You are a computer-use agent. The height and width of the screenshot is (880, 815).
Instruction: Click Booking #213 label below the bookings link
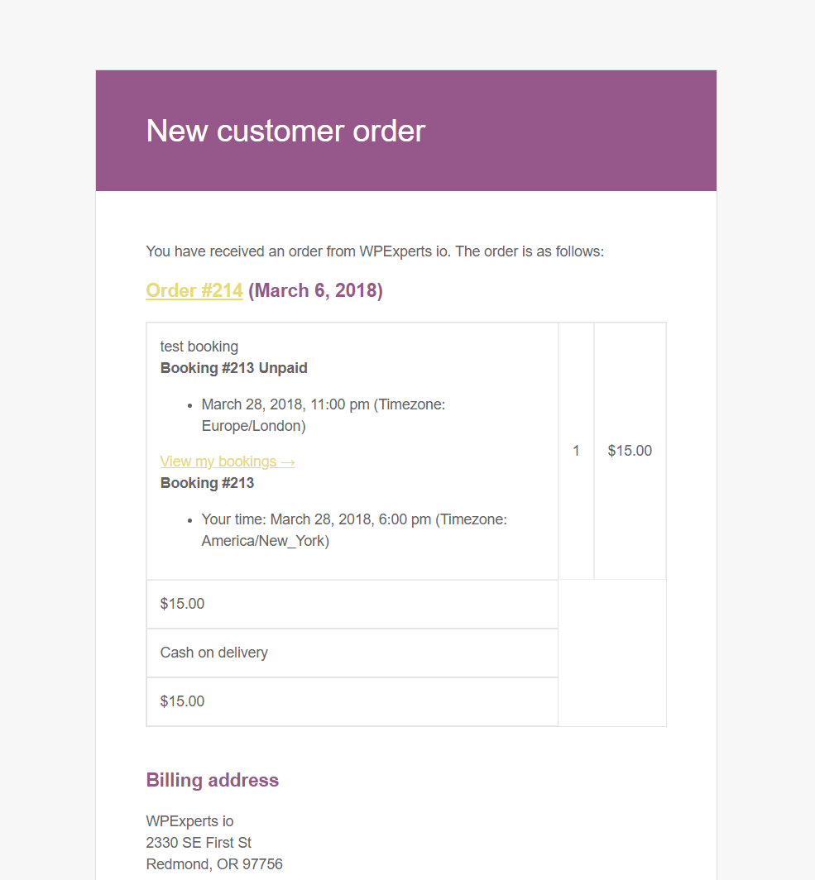tap(207, 483)
